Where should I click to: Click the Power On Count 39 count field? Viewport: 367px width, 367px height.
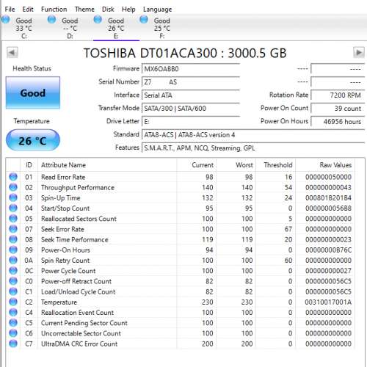pos(338,108)
